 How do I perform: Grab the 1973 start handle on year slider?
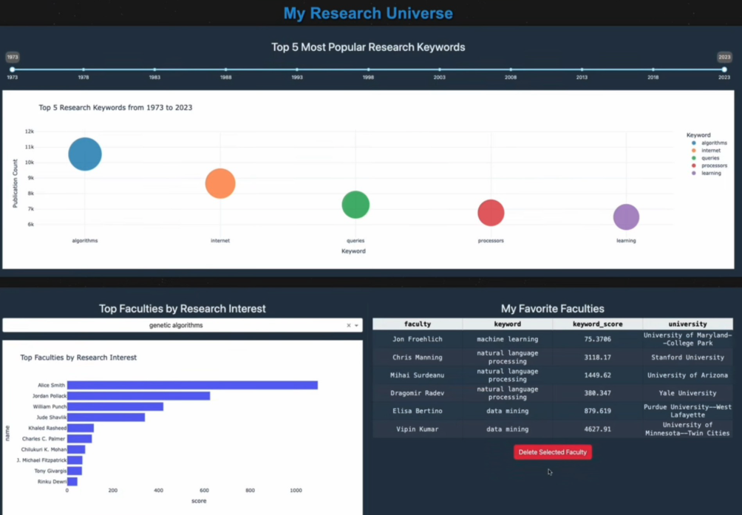[x=13, y=69]
